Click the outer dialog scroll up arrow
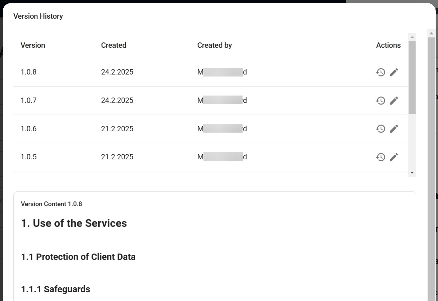This screenshot has width=438, height=301. (431, 33)
